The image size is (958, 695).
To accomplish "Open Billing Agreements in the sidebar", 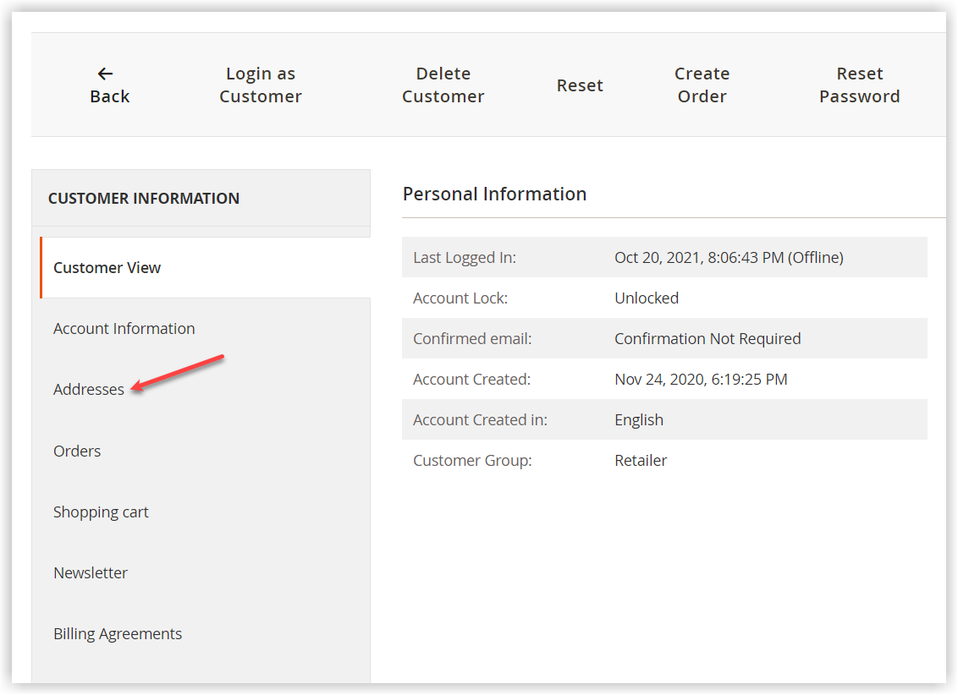I will pos(118,633).
